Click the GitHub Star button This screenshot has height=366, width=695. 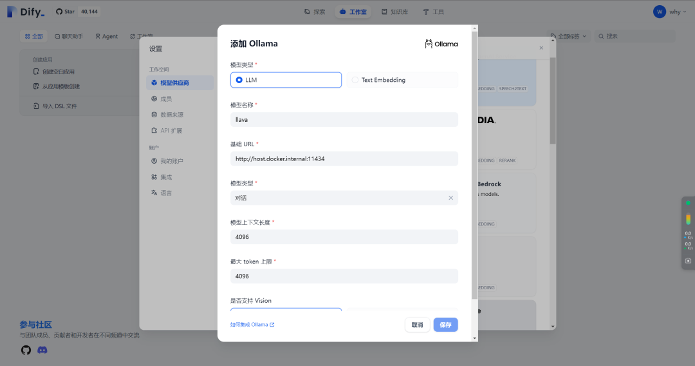point(65,12)
